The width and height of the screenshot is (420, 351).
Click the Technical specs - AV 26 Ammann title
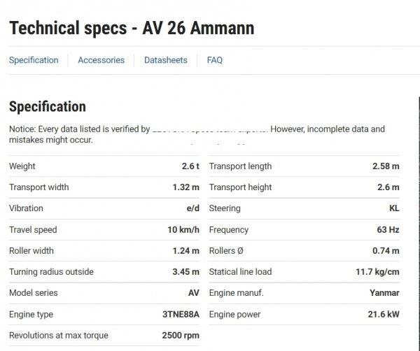[131, 28]
